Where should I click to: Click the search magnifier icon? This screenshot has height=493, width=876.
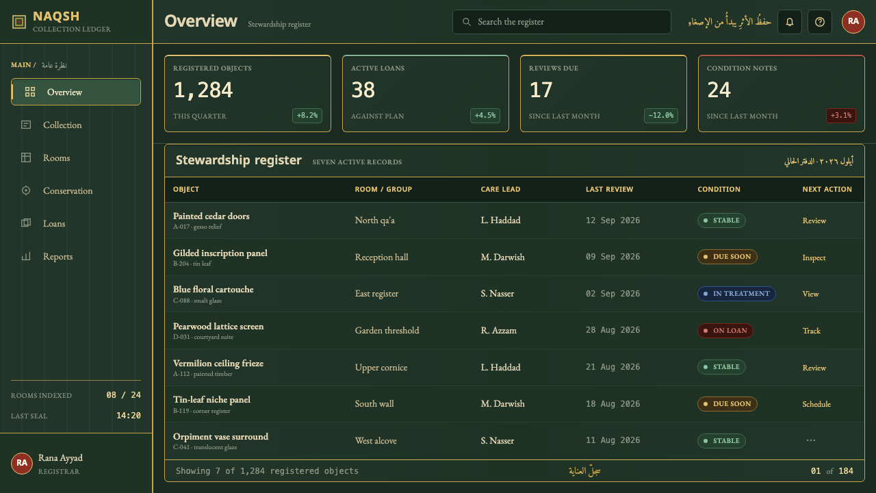[467, 22]
